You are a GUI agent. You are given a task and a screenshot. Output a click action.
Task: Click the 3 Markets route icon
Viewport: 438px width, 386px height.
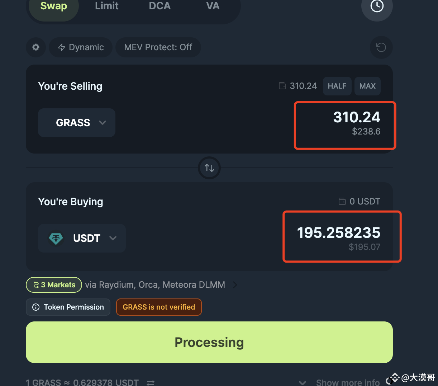[x=37, y=284]
